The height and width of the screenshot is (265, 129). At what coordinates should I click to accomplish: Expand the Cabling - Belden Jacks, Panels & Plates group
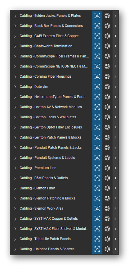click(x=15, y=16)
